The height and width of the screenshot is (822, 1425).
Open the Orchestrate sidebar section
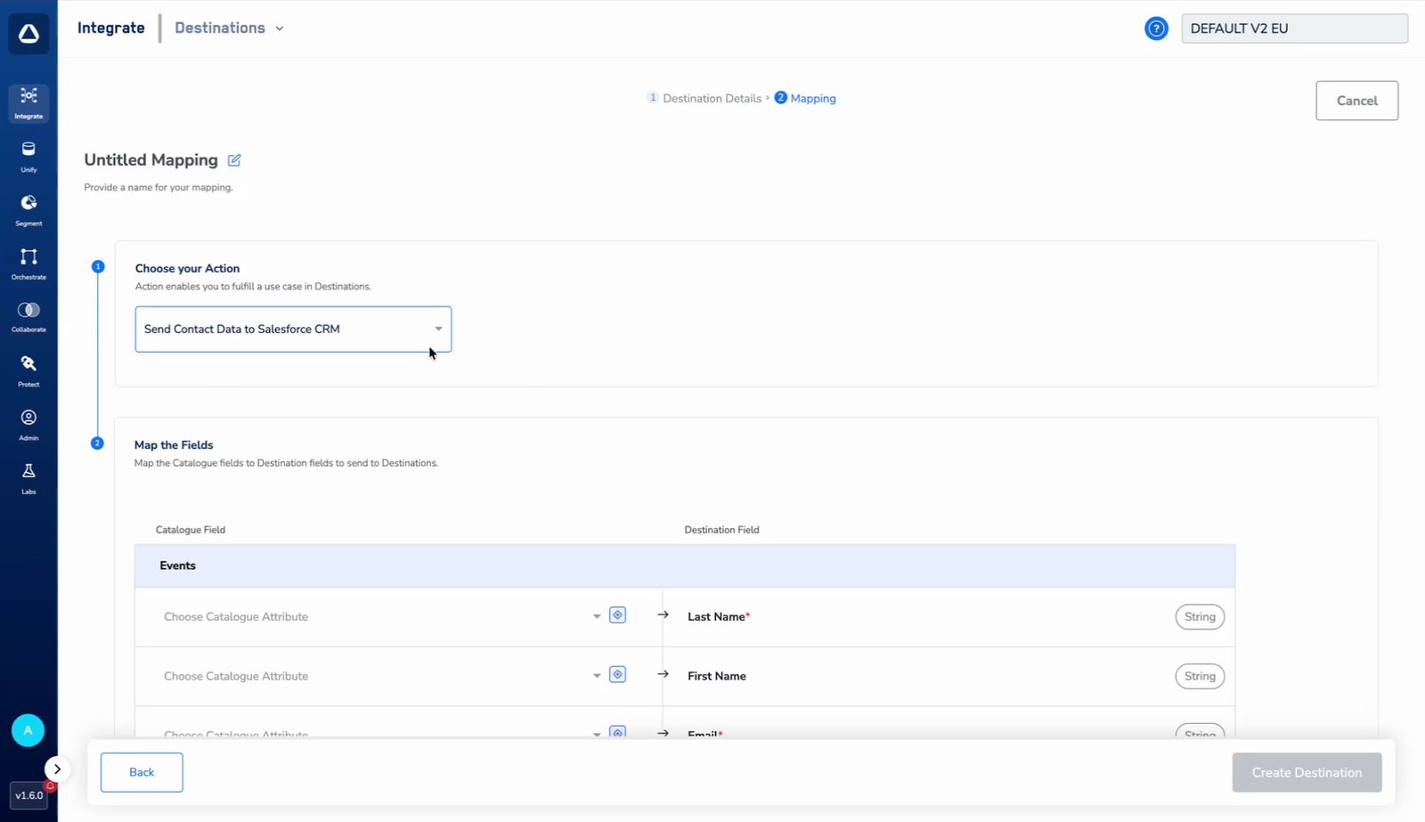pos(28,264)
